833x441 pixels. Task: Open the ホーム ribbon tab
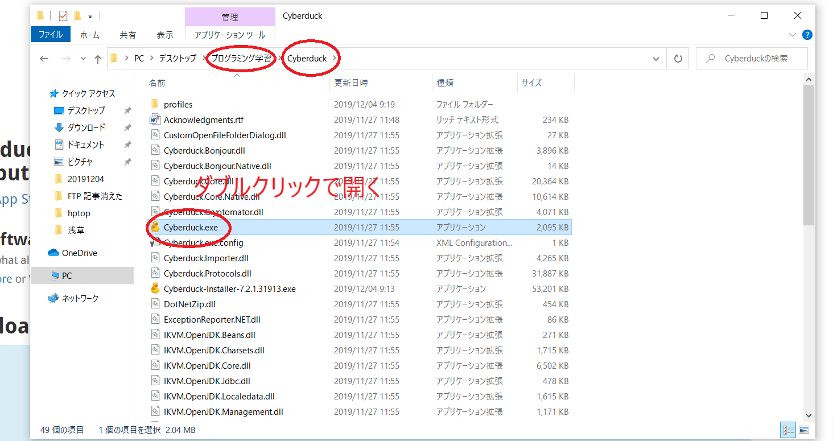click(89, 35)
